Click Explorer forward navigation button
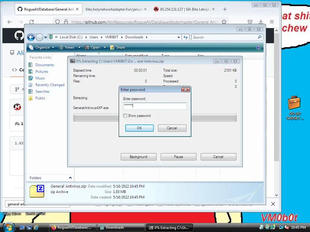Image resolution: width=310 pixels, height=232 pixels. [39, 37]
